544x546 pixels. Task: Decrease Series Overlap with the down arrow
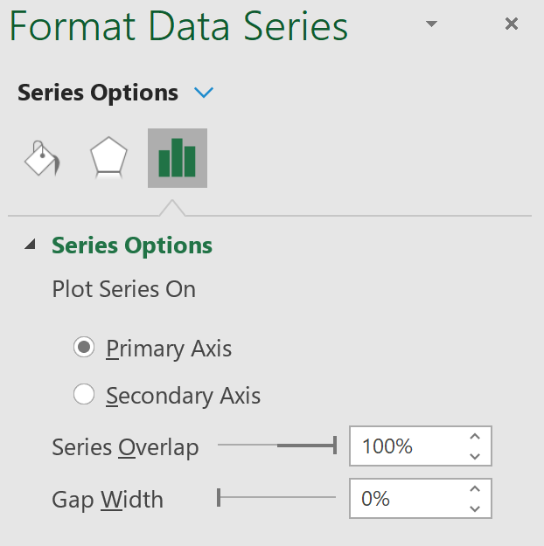[x=475, y=456]
